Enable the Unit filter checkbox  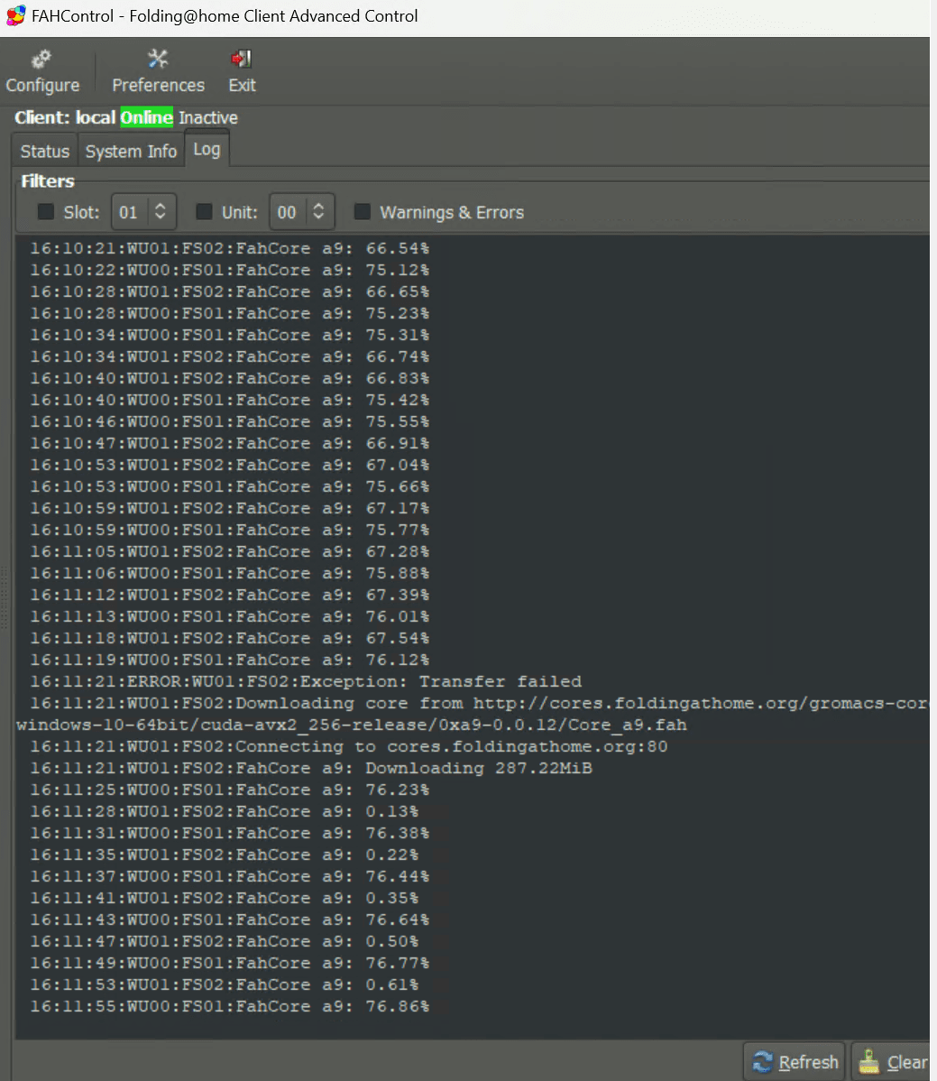(204, 212)
